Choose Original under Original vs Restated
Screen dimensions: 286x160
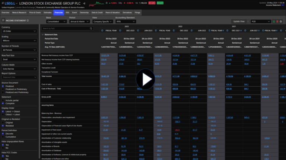(3, 122)
